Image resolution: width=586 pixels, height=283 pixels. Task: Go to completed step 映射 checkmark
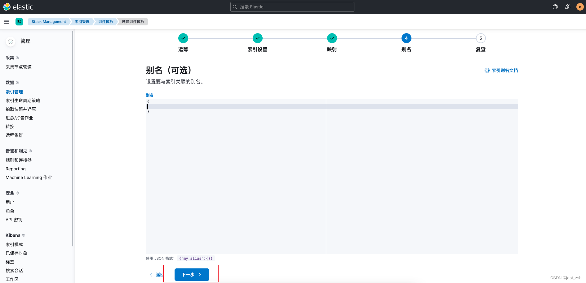(x=332, y=38)
